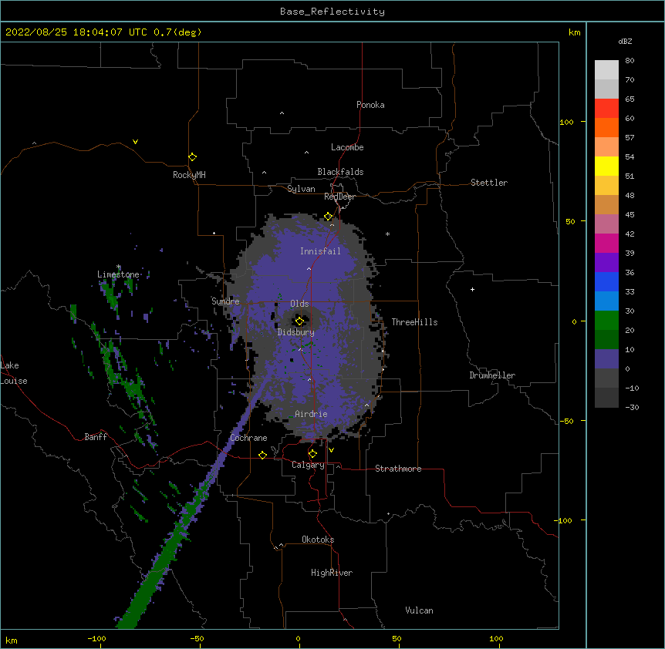Viewport: 665px width, 649px height.
Task: Click the ThreeHills label
Action: click(414, 322)
